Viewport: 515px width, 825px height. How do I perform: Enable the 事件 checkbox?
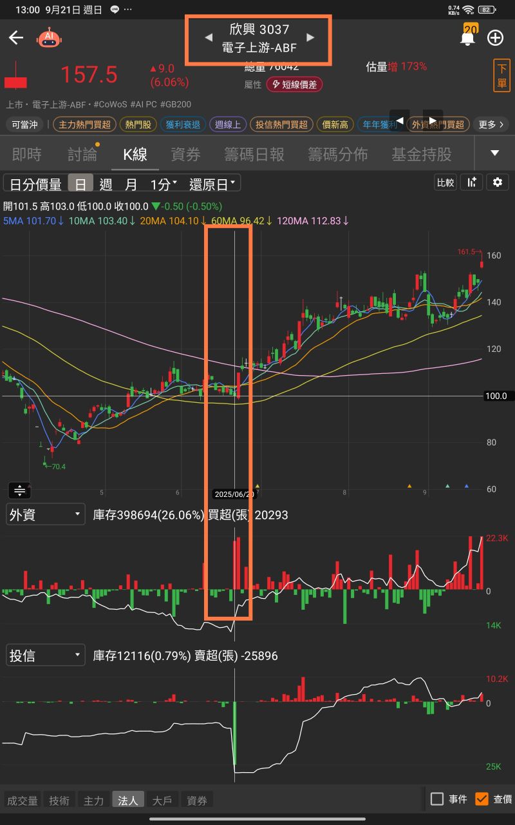point(437,799)
